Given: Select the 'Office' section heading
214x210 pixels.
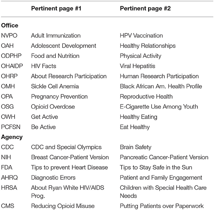Looking at the screenshot, I should click(x=10, y=25).
